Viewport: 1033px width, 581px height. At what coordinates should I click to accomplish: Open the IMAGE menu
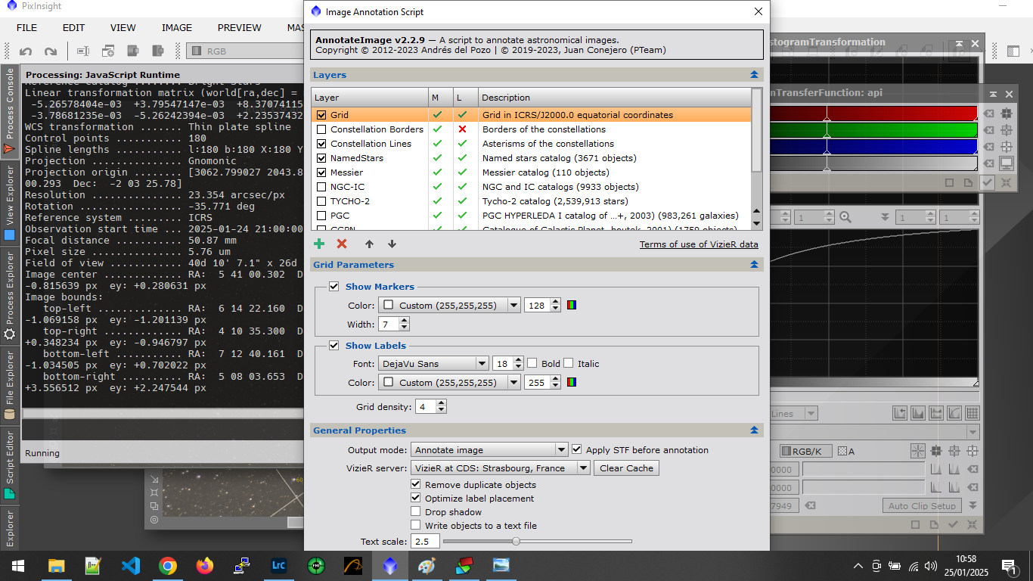[x=177, y=27]
